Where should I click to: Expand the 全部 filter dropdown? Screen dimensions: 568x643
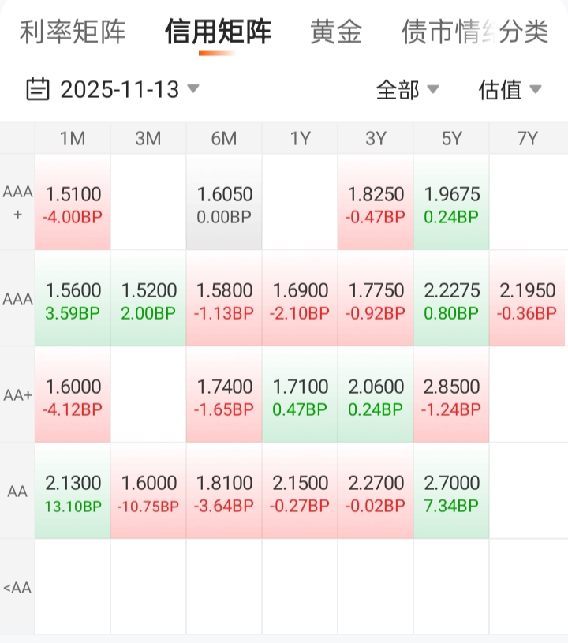coord(407,90)
